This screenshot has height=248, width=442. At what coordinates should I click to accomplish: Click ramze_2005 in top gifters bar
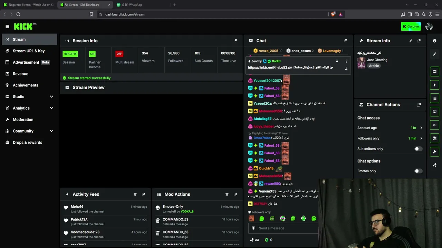[268, 51]
